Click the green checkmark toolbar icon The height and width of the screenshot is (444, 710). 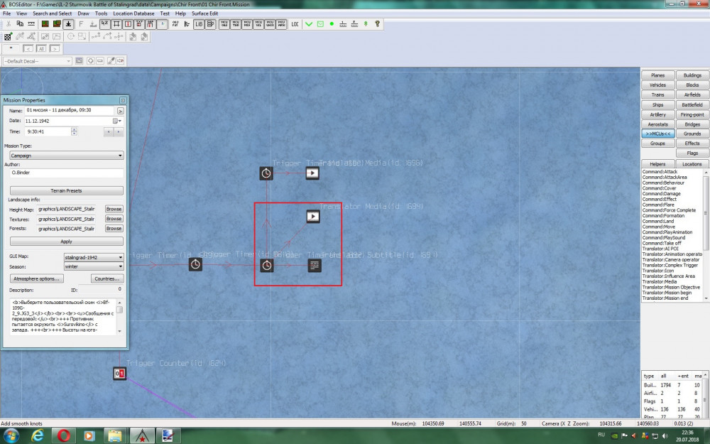coord(309,24)
